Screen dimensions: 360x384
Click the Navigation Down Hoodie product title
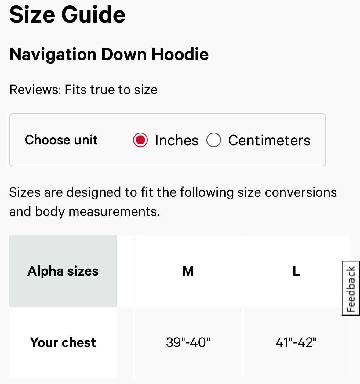coord(109,54)
